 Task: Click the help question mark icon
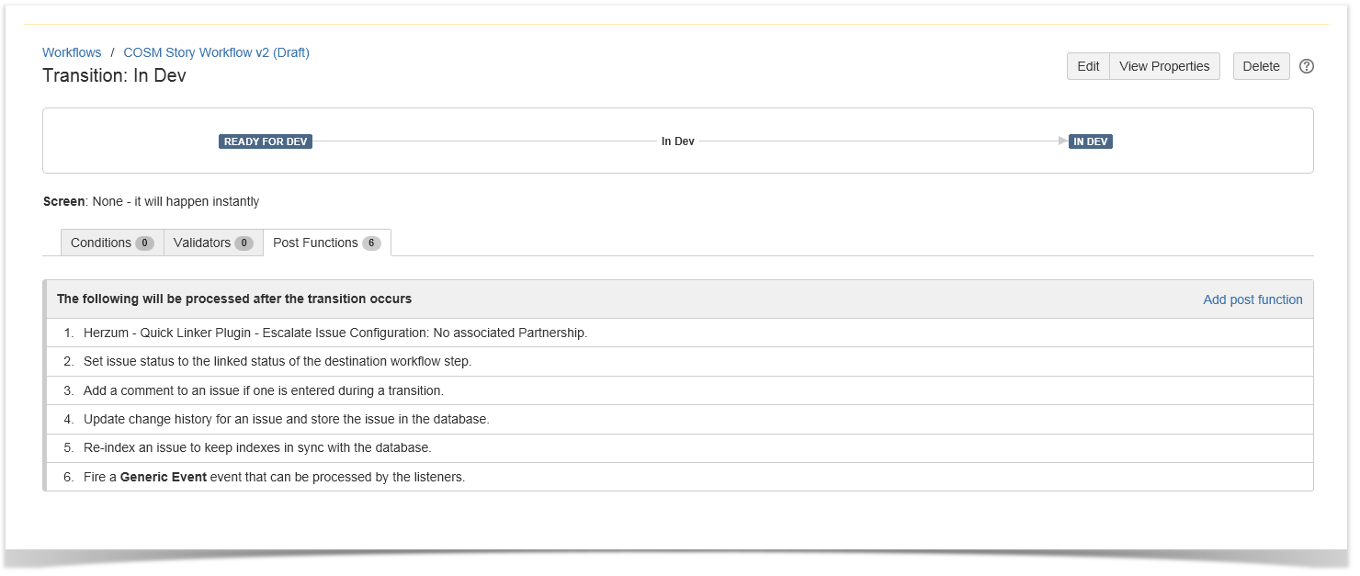(1307, 66)
